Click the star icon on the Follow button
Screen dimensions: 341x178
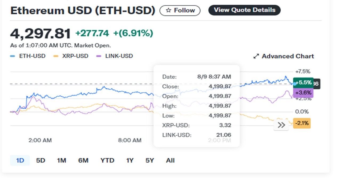click(x=168, y=10)
